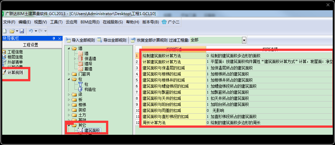The height and width of the screenshot is (145, 335).
Task: Collapse the 柱 folder node
Action: pyautogui.click(x=69, y=79)
